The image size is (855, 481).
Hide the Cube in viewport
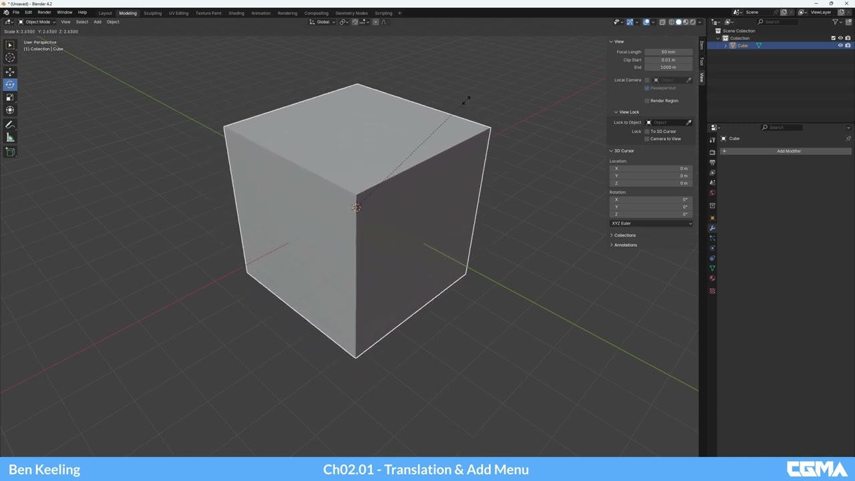[x=840, y=45]
